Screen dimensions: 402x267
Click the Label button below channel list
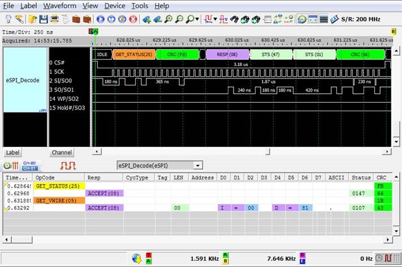point(13,152)
